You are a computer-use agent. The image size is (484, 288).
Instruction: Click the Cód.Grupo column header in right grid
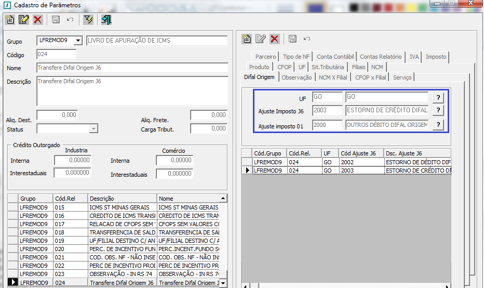[269, 153]
